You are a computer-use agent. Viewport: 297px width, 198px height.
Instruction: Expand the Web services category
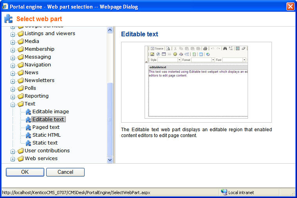13,159
